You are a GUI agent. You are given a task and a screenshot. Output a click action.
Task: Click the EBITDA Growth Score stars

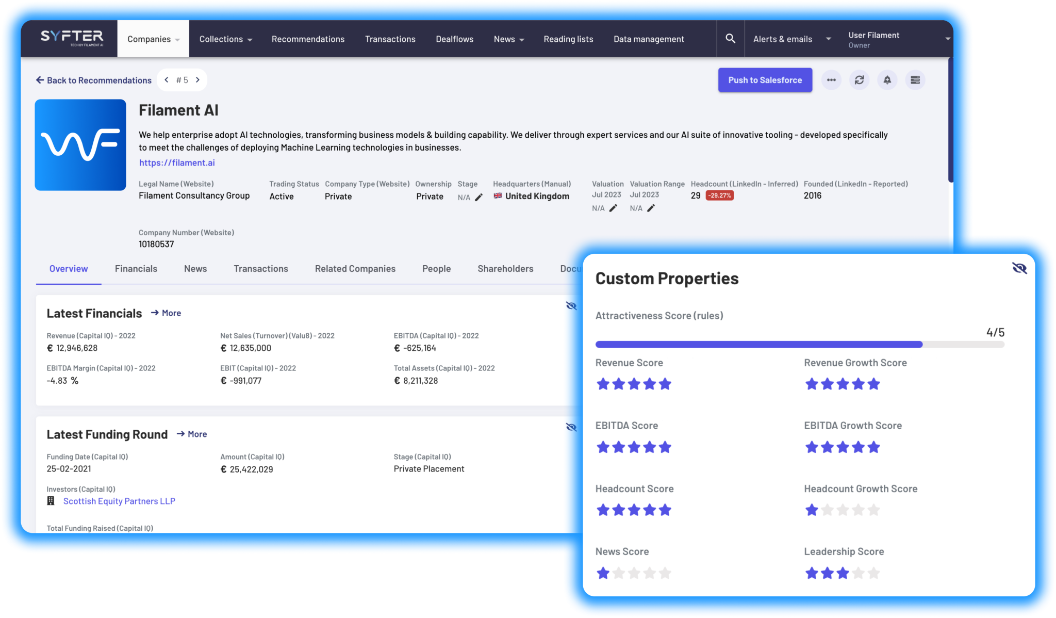coord(843,447)
